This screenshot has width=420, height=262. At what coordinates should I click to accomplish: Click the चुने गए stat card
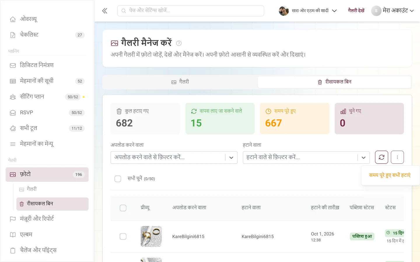coord(369,118)
